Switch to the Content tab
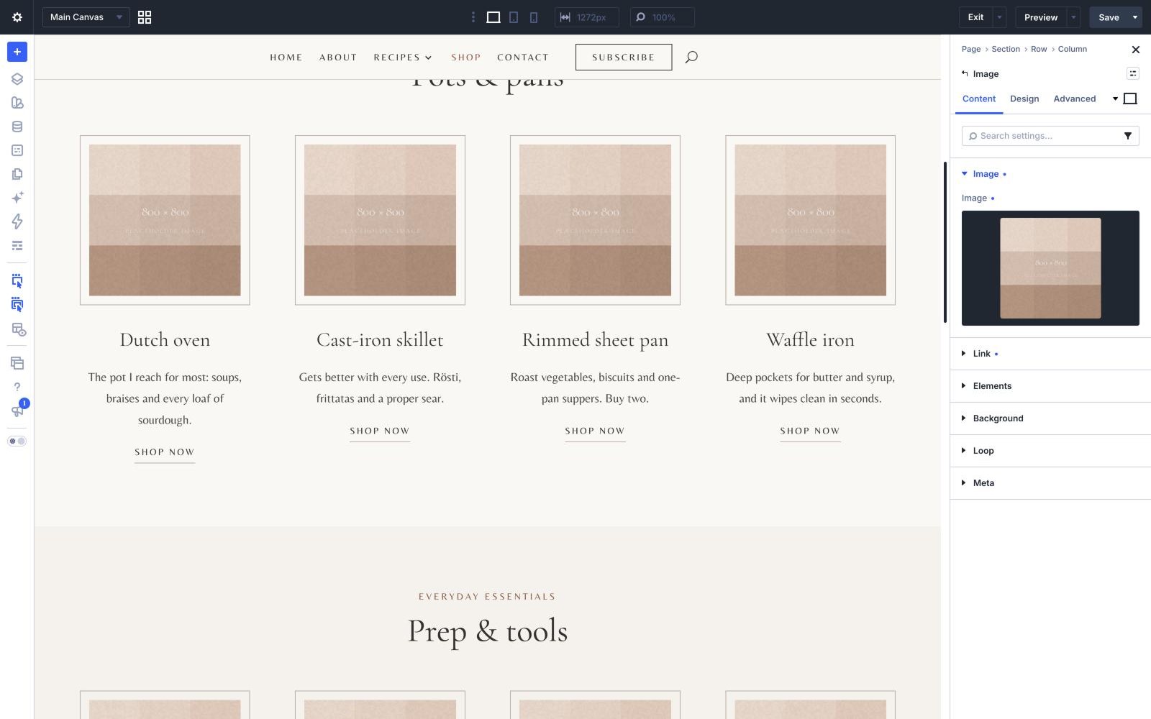The width and height of the screenshot is (1151, 719). click(x=979, y=99)
